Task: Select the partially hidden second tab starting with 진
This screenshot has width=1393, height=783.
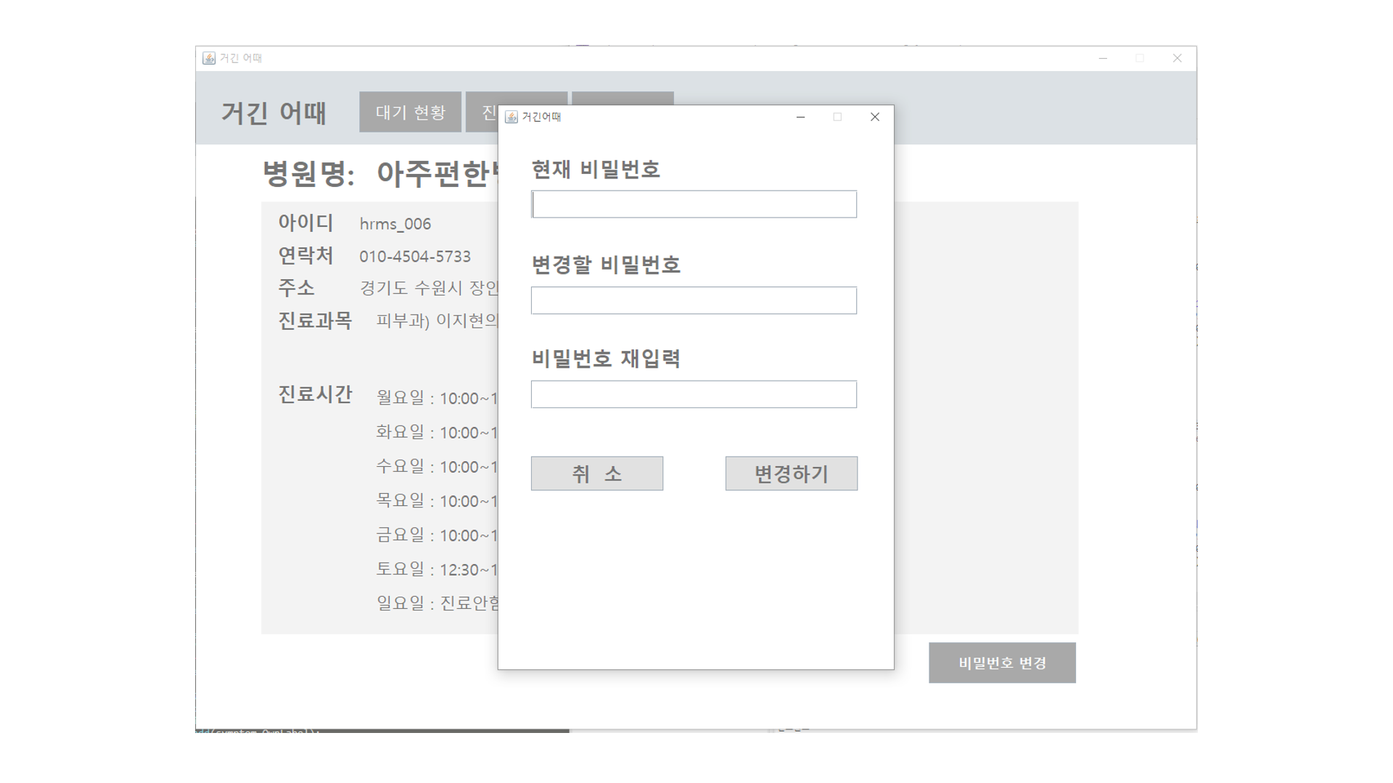Action: 482,112
